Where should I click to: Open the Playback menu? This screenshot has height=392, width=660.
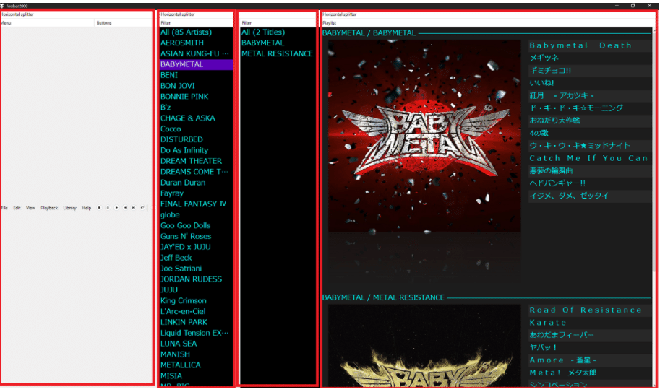click(49, 208)
